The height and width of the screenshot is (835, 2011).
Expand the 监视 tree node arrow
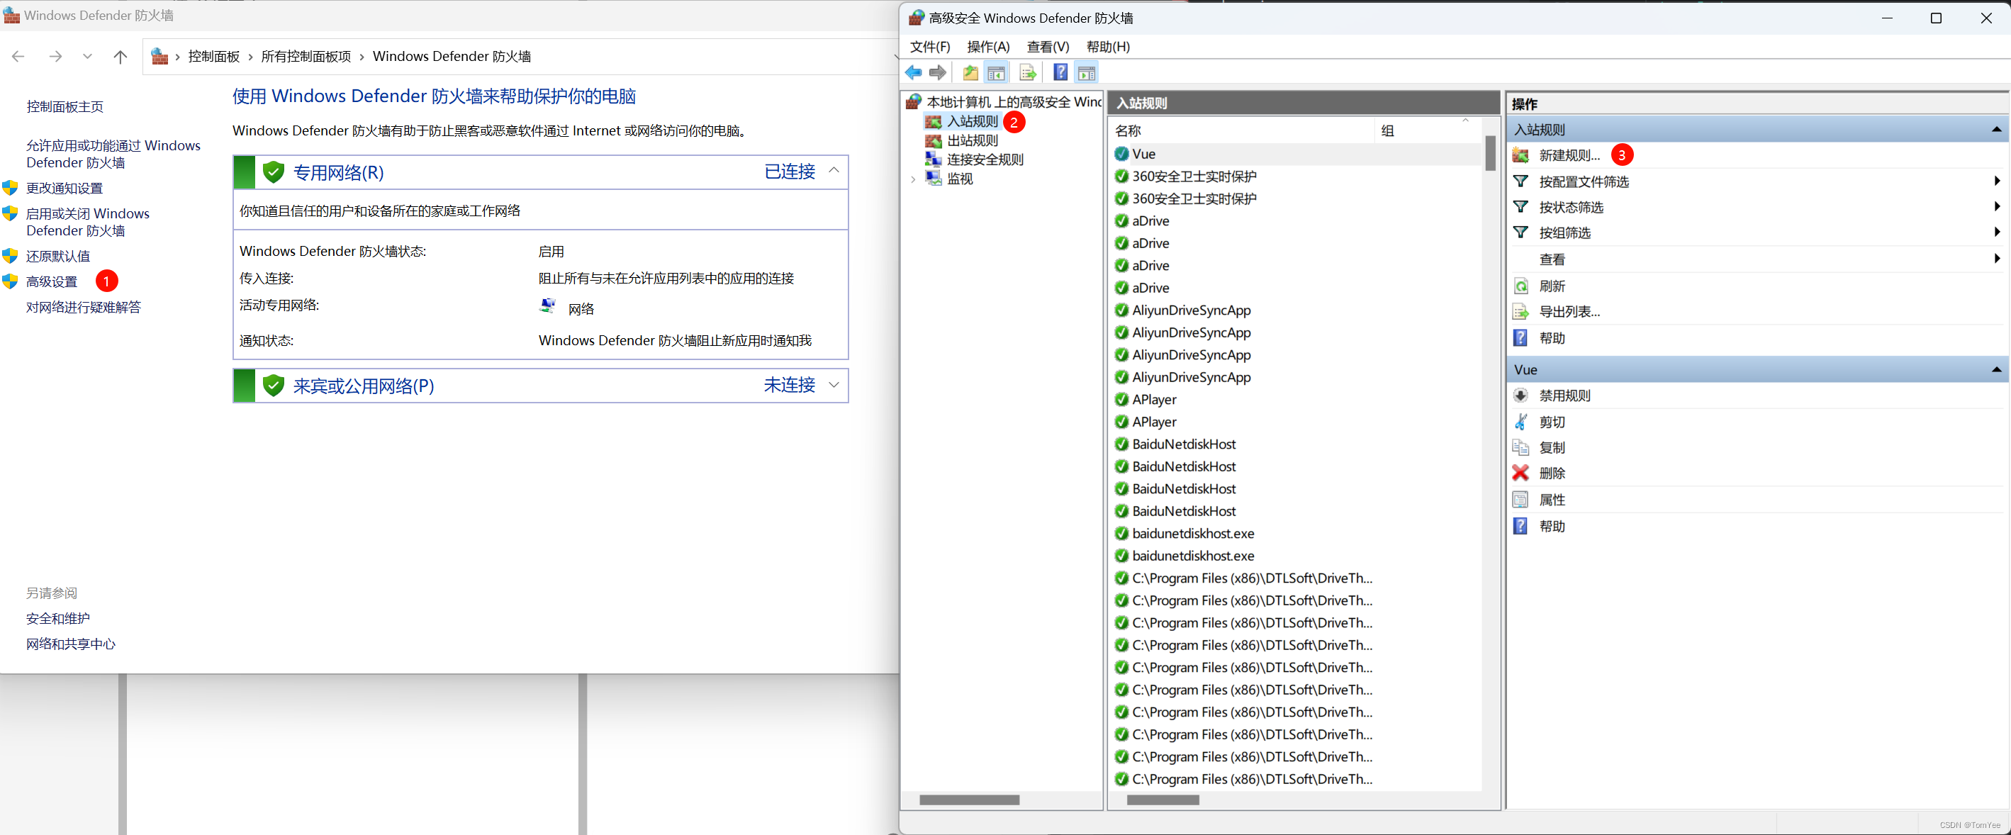pyautogui.click(x=912, y=179)
